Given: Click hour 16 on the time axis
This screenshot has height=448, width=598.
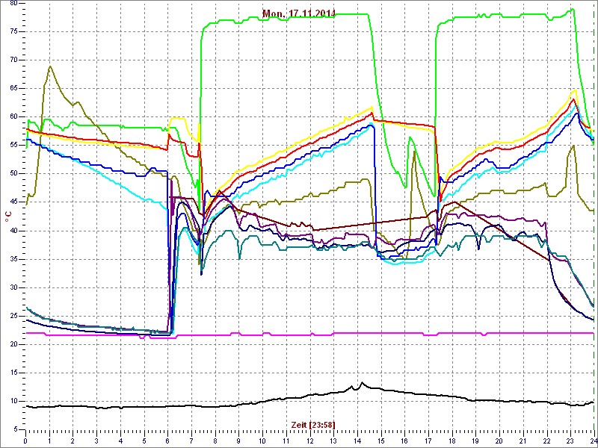Looking at the screenshot, I should pyautogui.click(x=404, y=441).
